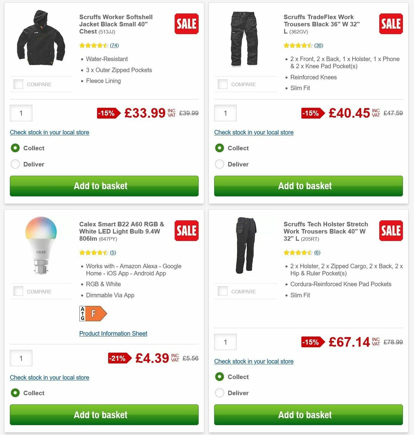Screen dimensions: 414x435
Task: Click the SALE badge on the Tech Holster trousers
Action: (391, 231)
